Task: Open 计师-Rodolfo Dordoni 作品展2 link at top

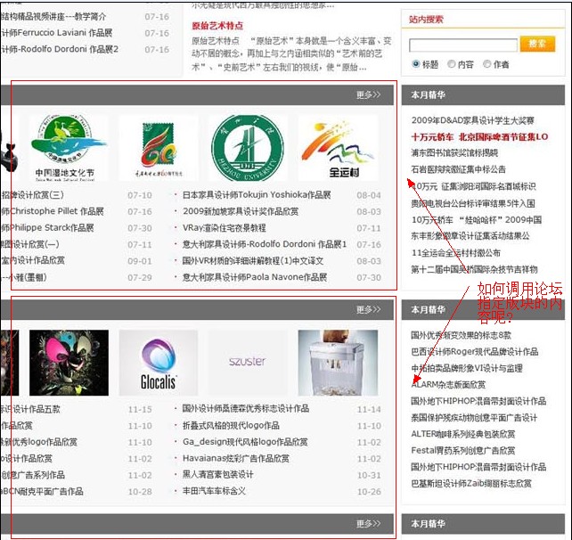Action: [x=60, y=49]
